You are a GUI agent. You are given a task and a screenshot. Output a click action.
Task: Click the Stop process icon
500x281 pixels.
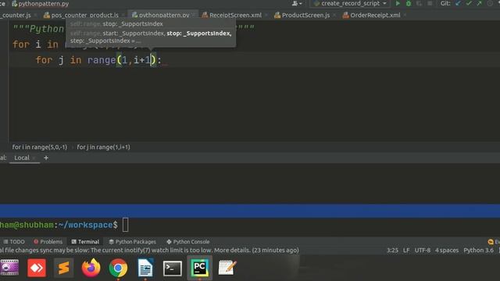[x=430, y=3]
